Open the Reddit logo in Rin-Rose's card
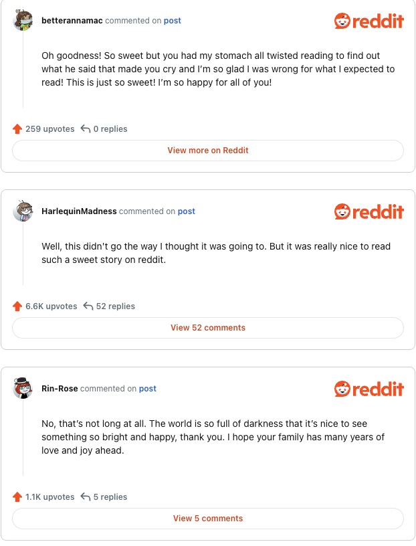 click(x=369, y=389)
